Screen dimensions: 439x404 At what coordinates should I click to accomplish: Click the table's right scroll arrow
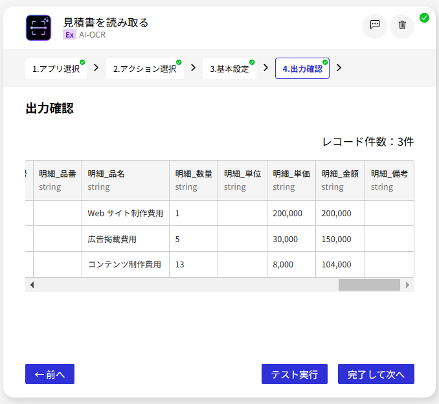(x=408, y=285)
